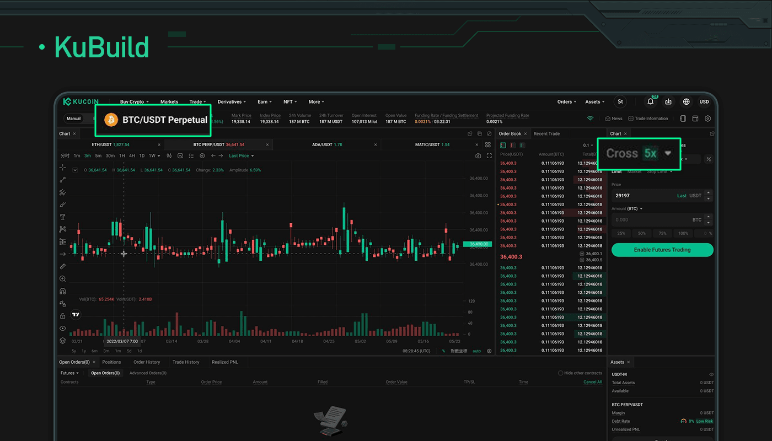Screen dimensions: 772x441
Task: Take a chart snapshot with camera icon
Action: click(478, 156)
